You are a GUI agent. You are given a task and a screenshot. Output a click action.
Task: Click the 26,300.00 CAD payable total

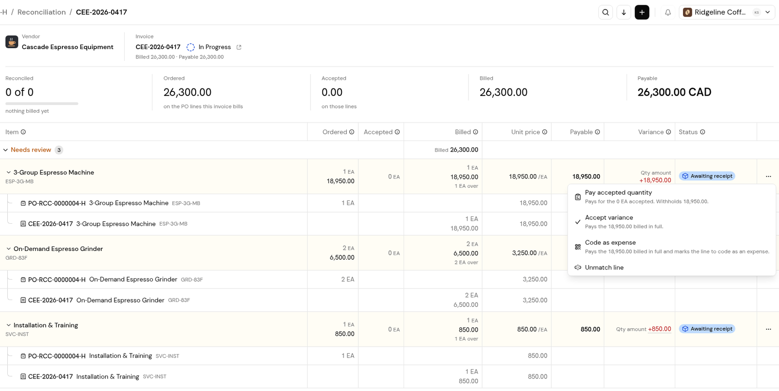click(674, 92)
